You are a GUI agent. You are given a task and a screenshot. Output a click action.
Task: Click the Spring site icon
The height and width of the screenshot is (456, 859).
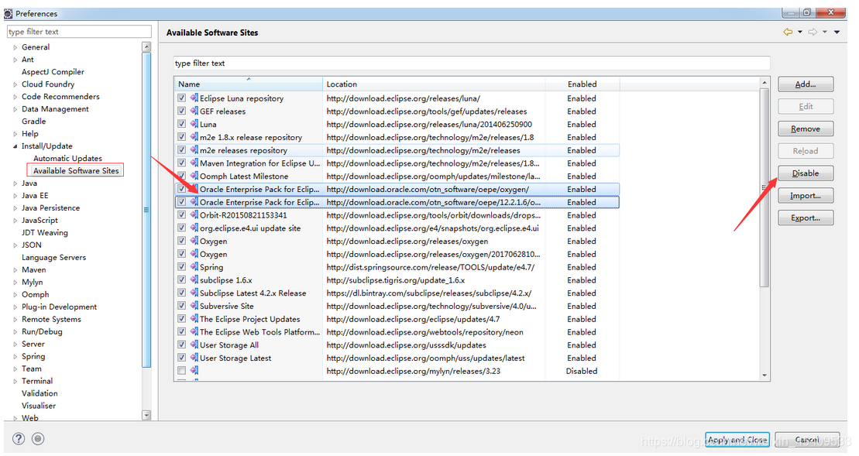(194, 266)
